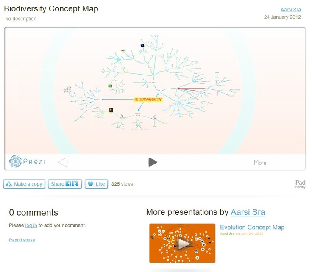Screen dimensions: 312x272
Task: Click the Prezi logo in the player bar
Action: (x=27, y=161)
